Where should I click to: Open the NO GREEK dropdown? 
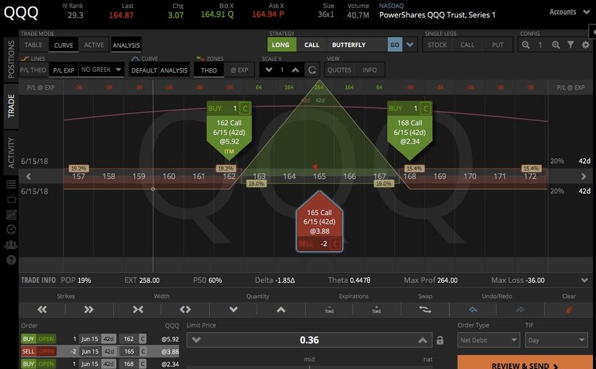101,69
